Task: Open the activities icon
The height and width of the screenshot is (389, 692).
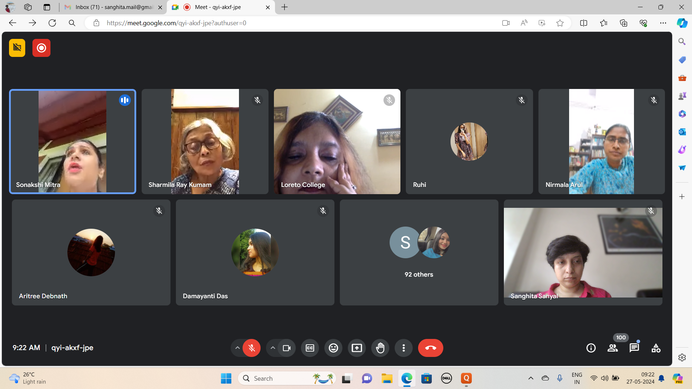Action: 656,348
